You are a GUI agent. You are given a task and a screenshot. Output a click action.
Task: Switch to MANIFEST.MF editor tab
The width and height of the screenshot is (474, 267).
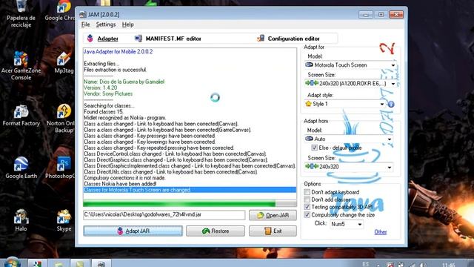pyautogui.click(x=168, y=39)
